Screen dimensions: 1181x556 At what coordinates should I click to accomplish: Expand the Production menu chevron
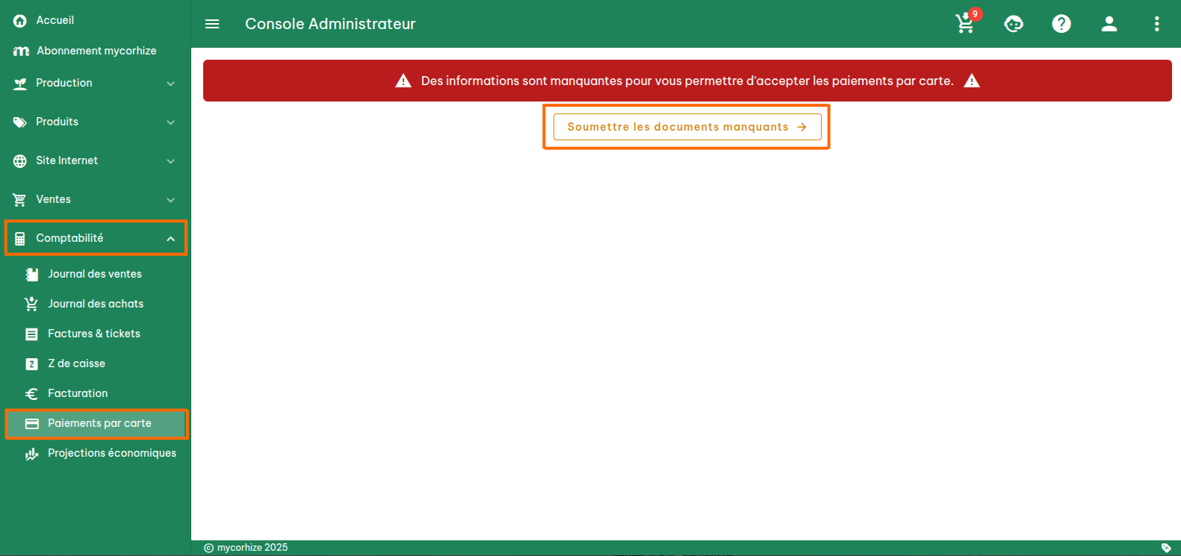pyautogui.click(x=170, y=84)
